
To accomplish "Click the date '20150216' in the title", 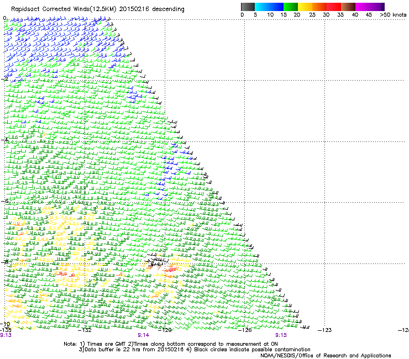I will tap(134, 9).
